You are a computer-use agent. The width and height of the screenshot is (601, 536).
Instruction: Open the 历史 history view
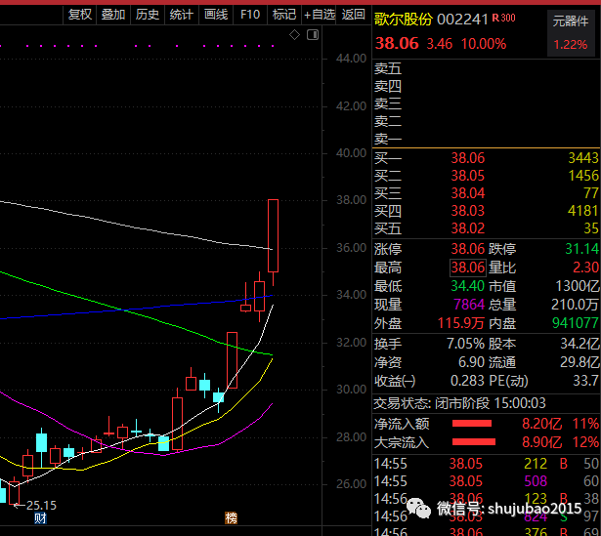147,14
